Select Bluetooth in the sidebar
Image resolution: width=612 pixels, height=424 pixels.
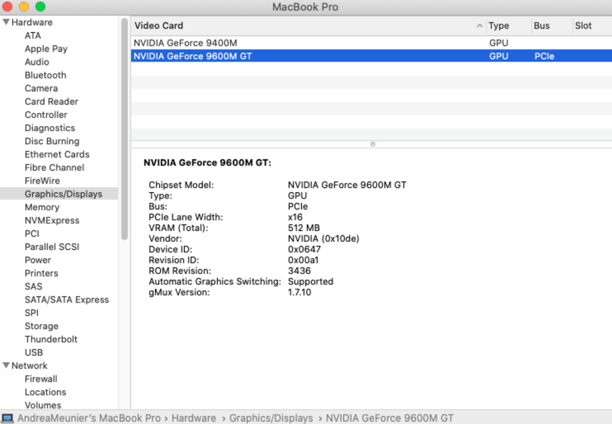46,75
